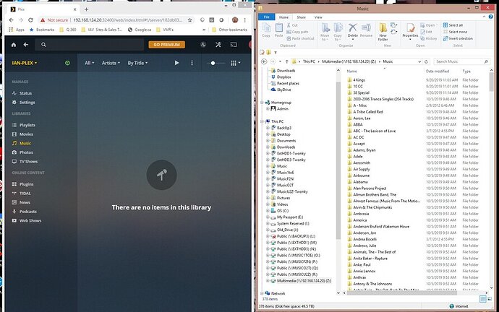Click the Plex home icon
The image size is (499, 312).
[x=13, y=45]
